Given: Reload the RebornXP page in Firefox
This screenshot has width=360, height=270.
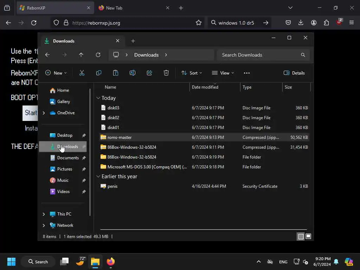Looking at the screenshot, I should coord(34,23).
